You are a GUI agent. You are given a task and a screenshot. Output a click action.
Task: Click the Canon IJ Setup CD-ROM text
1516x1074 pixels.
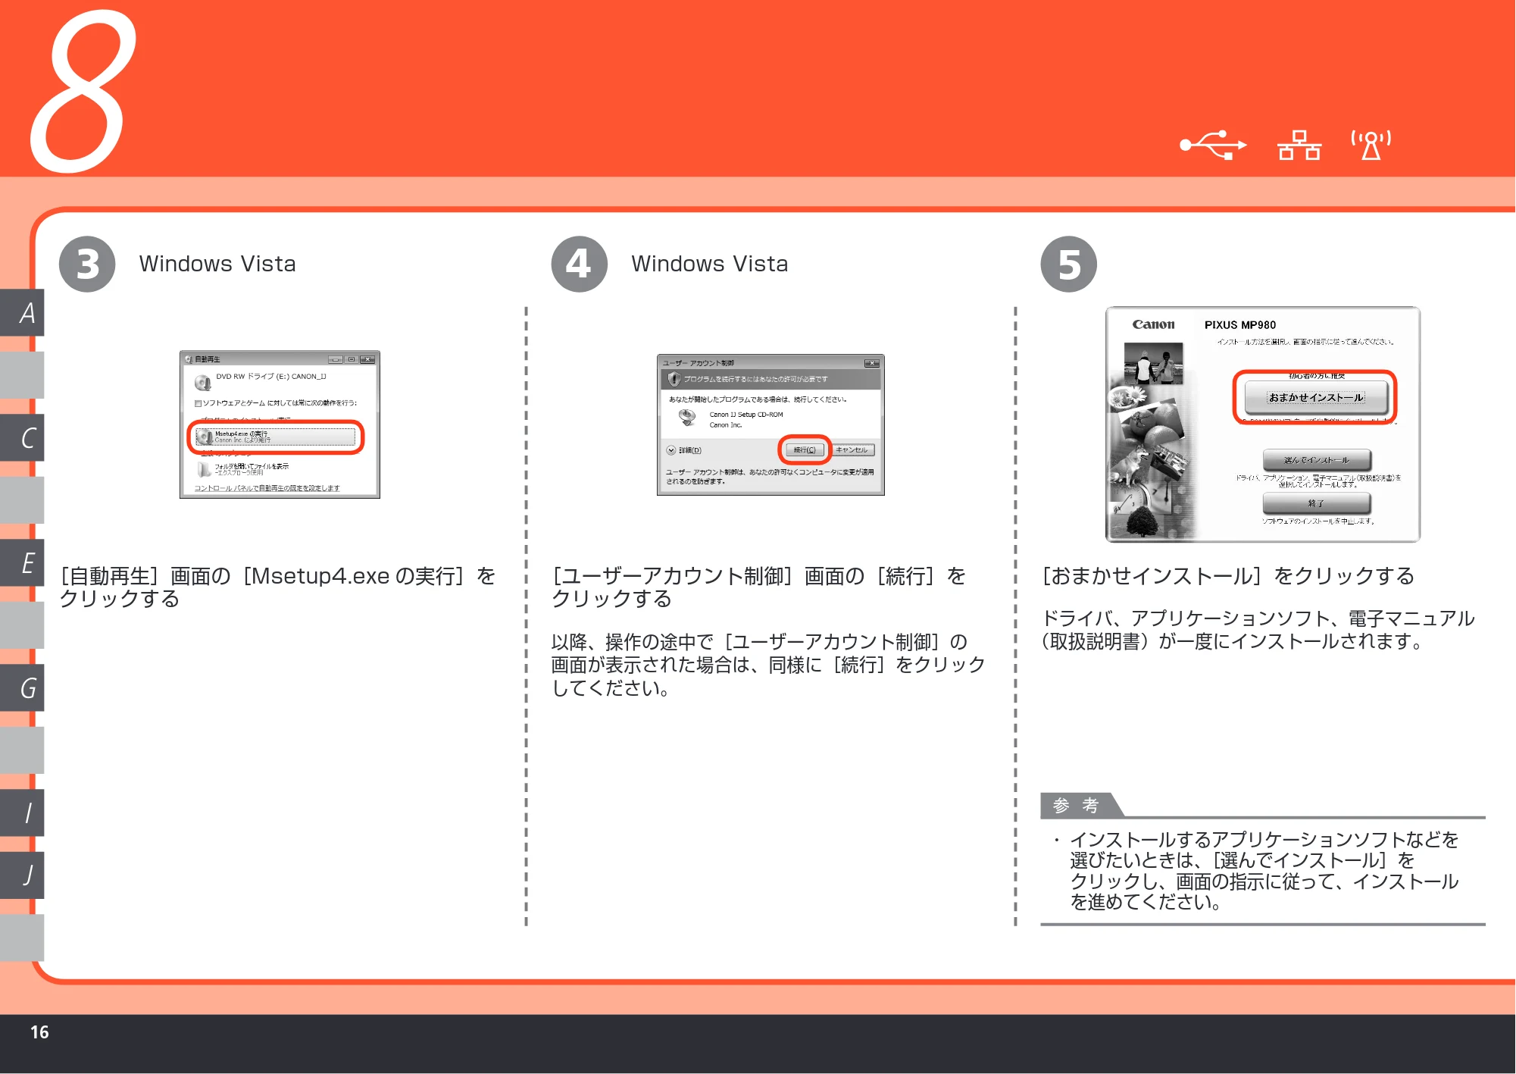coord(746,415)
